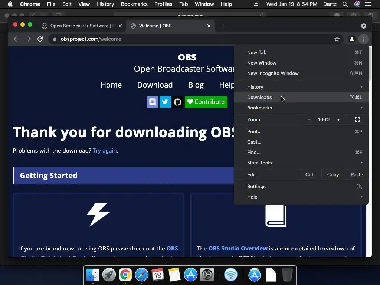The width and height of the screenshot is (380, 285).
Task: Open the OBS GitHub icon link
Action: pyautogui.click(x=178, y=102)
